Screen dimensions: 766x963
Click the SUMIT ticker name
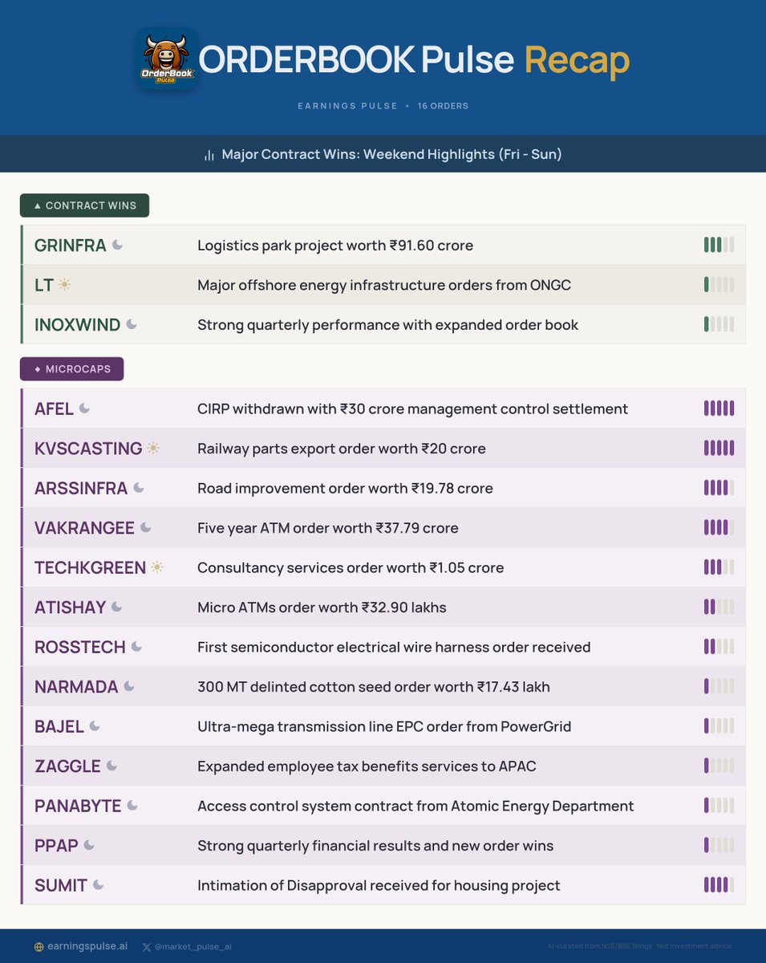click(x=61, y=886)
